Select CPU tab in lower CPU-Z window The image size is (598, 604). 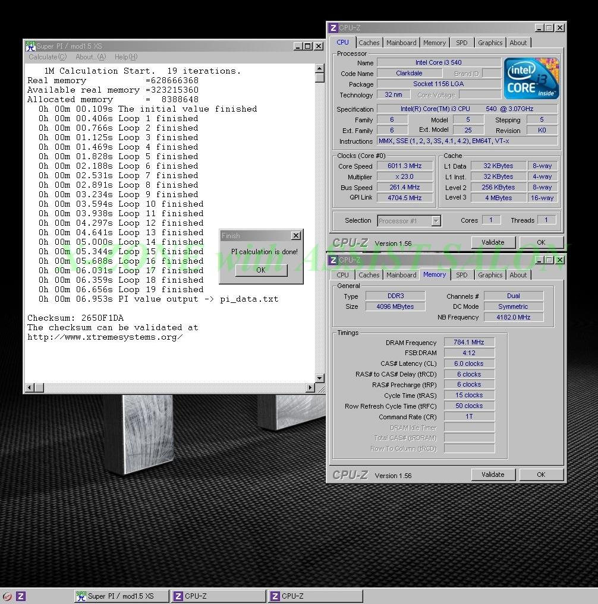pyautogui.click(x=342, y=275)
